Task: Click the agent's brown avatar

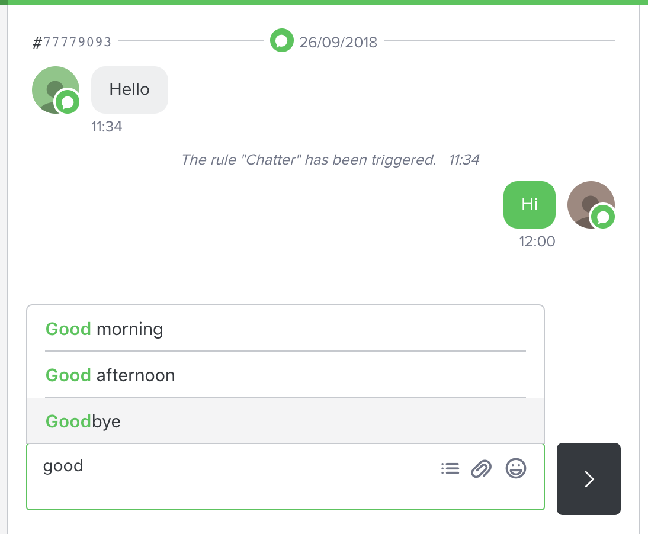Action: [588, 202]
